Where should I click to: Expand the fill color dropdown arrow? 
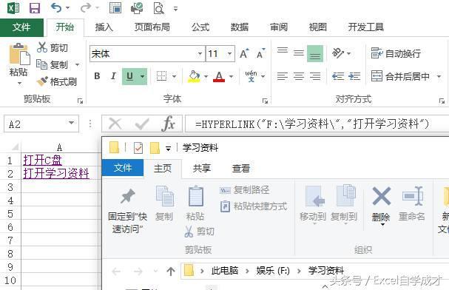(x=206, y=76)
